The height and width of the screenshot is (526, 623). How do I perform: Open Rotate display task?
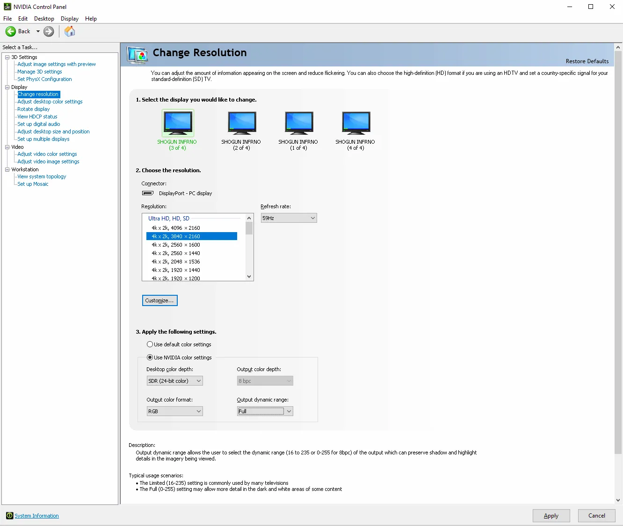point(34,109)
